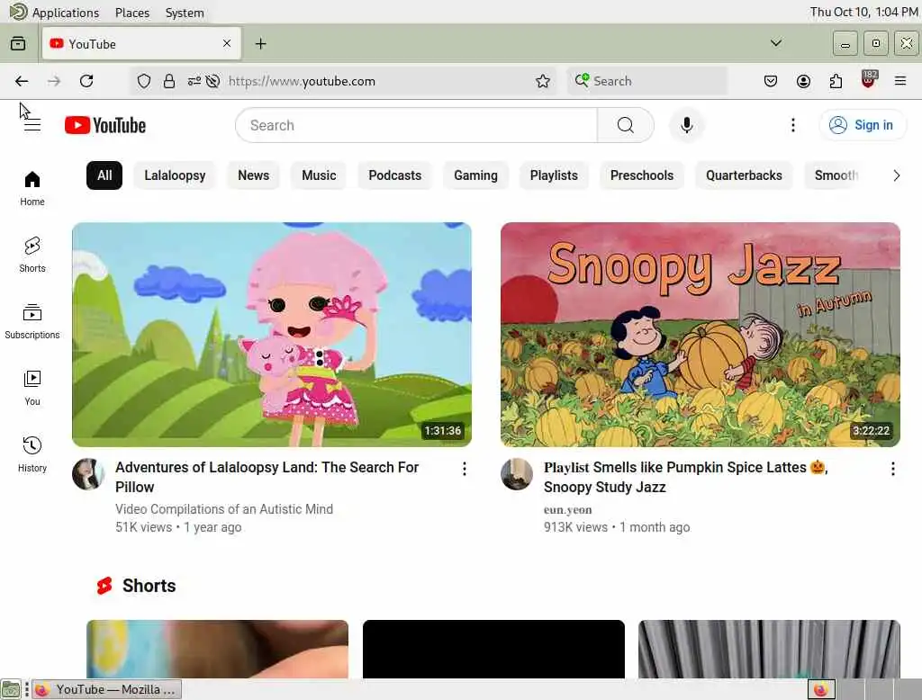Click the Snoopy Jazz video thumbnail
Viewport: 922px width, 700px height.
tap(701, 335)
